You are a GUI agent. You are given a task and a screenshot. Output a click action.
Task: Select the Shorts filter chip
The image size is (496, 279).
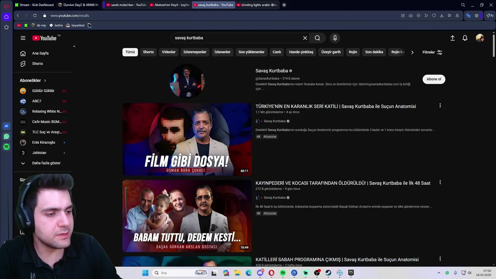point(148,52)
